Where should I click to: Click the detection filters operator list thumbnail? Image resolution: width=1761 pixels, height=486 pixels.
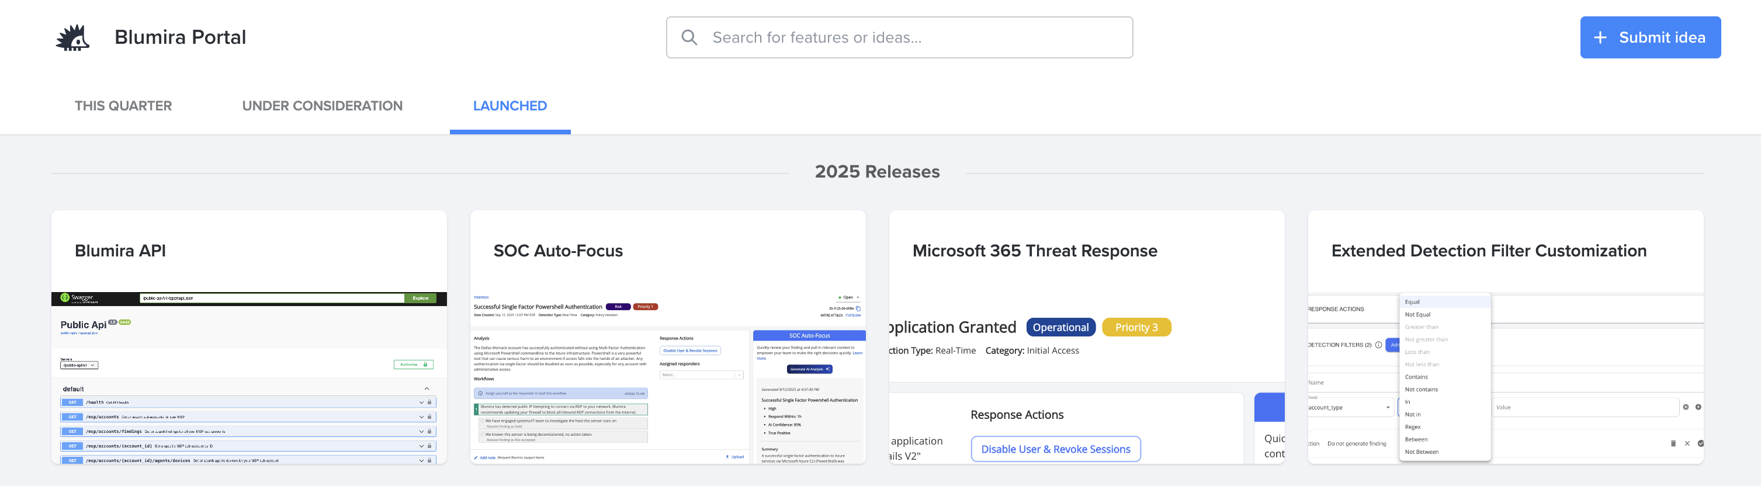tap(1505, 378)
